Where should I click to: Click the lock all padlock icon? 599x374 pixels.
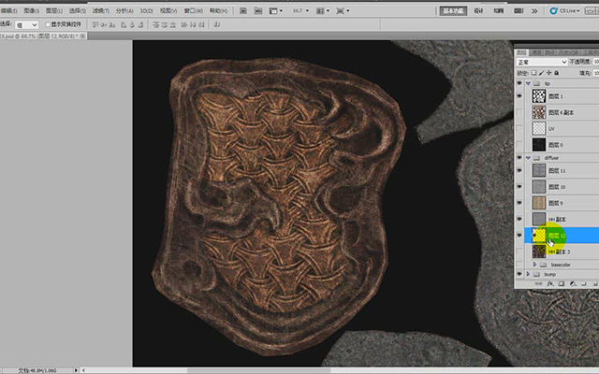[557, 73]
